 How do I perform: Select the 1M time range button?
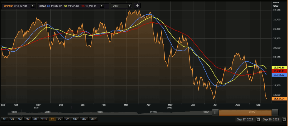20,119
